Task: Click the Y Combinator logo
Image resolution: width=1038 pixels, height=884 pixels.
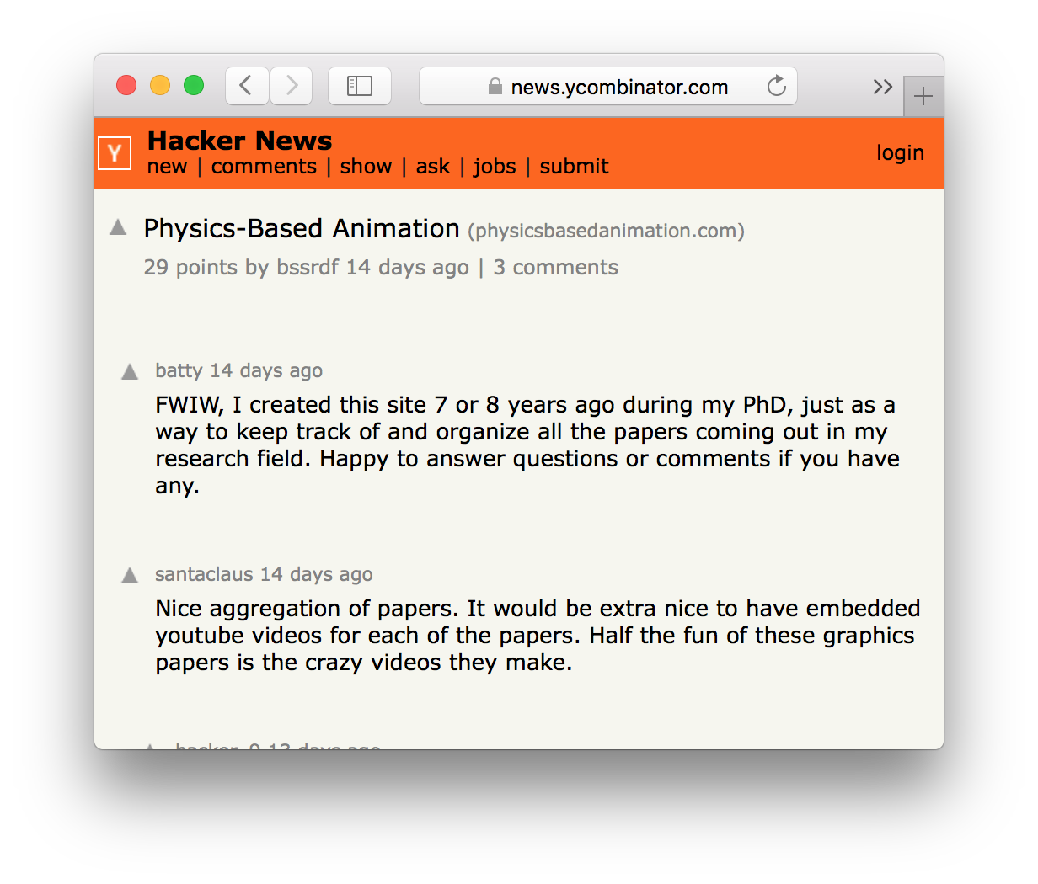Action: pyautogui.click(x=115, y=152)
